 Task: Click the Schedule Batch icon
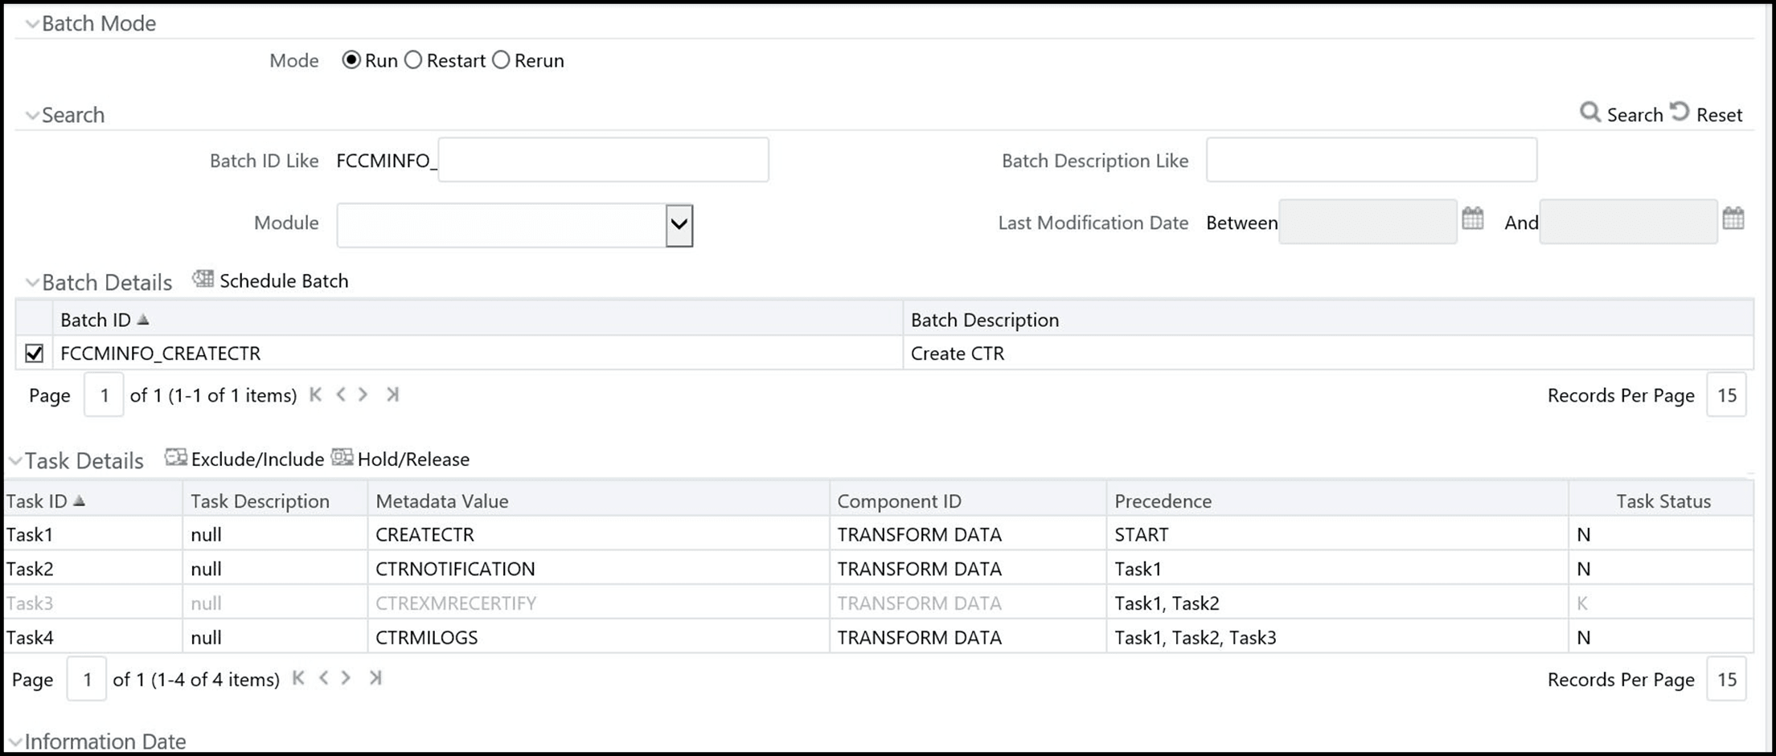pyautogui.click(x=203, y=279)
